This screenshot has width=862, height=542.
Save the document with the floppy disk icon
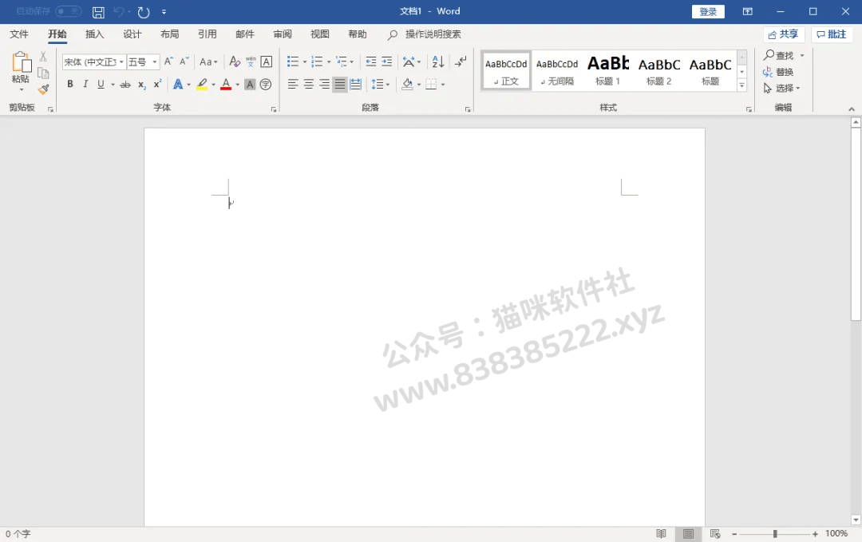[98, 11]
